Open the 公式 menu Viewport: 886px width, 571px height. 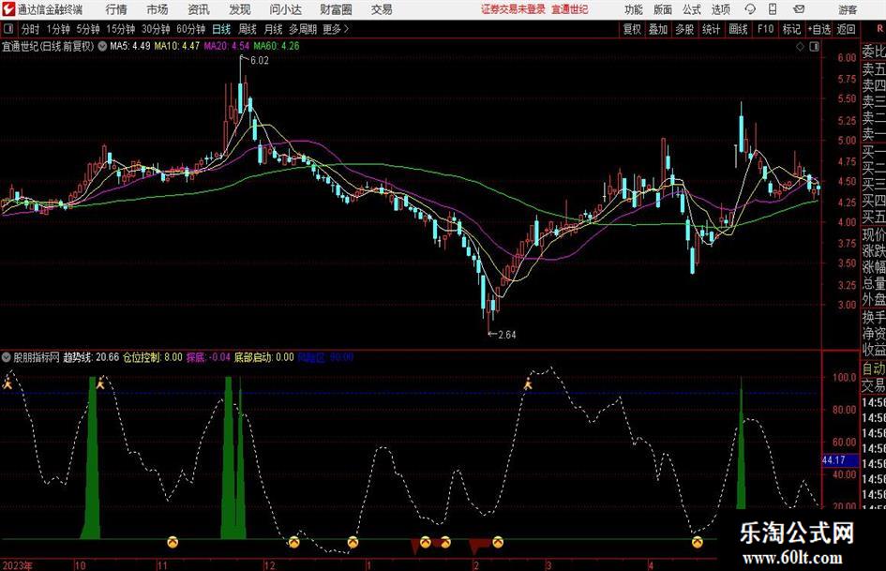tap(692, 9)
